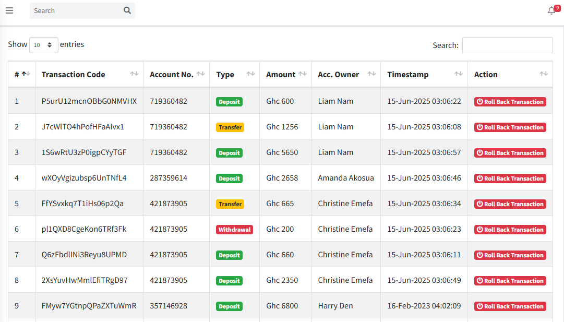Sort by Amount column arrows

(x=303, y=74)
